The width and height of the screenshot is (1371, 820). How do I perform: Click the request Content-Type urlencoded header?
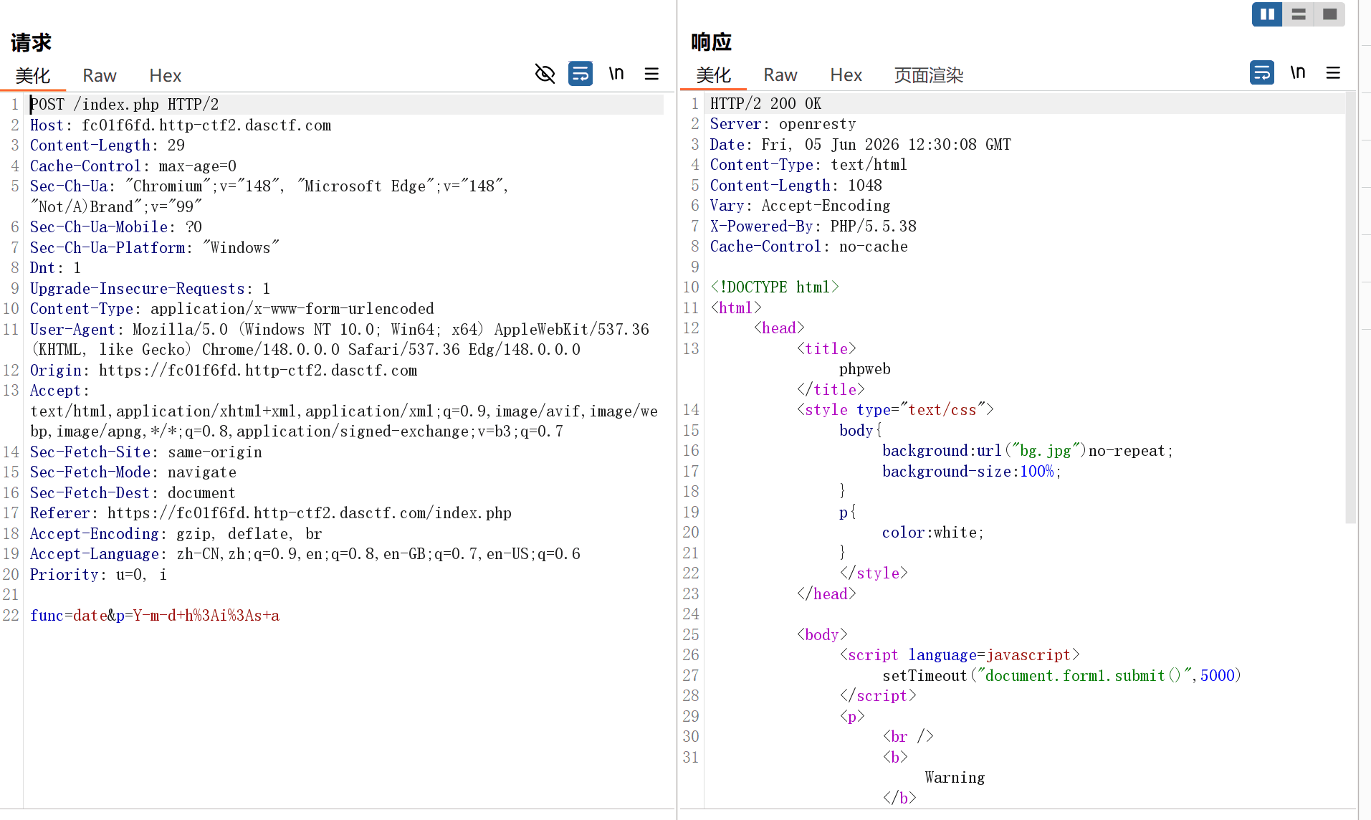tap(232, 309)
